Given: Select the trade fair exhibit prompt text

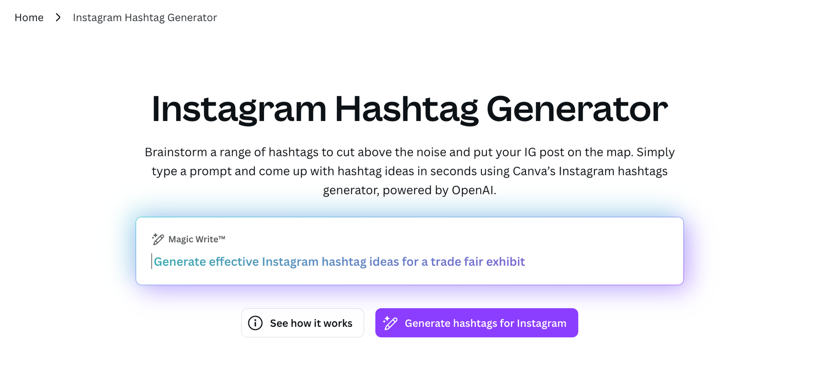Looking at the screenshot, I should click(339, 262).
